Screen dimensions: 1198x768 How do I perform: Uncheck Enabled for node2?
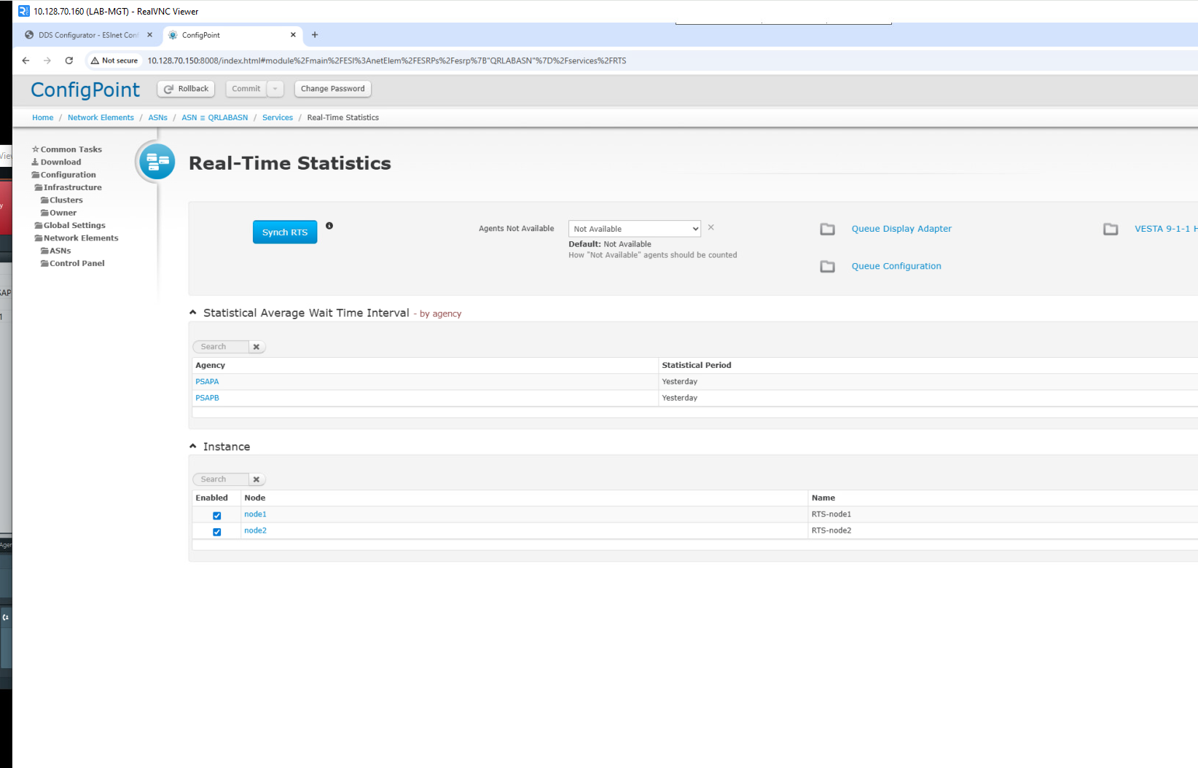tap(216, 531)
